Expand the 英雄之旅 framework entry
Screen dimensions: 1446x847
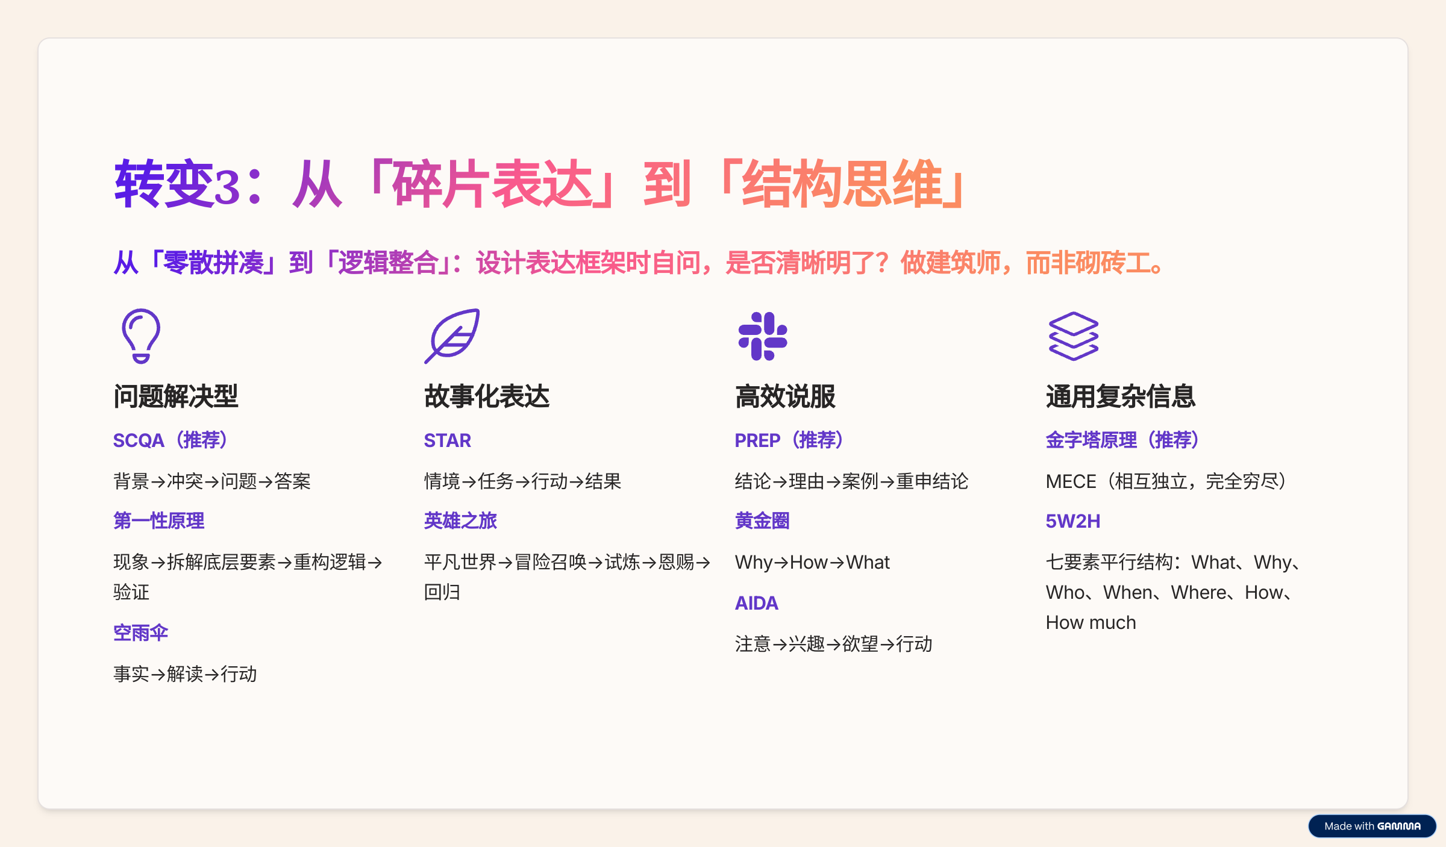(460, 520)
